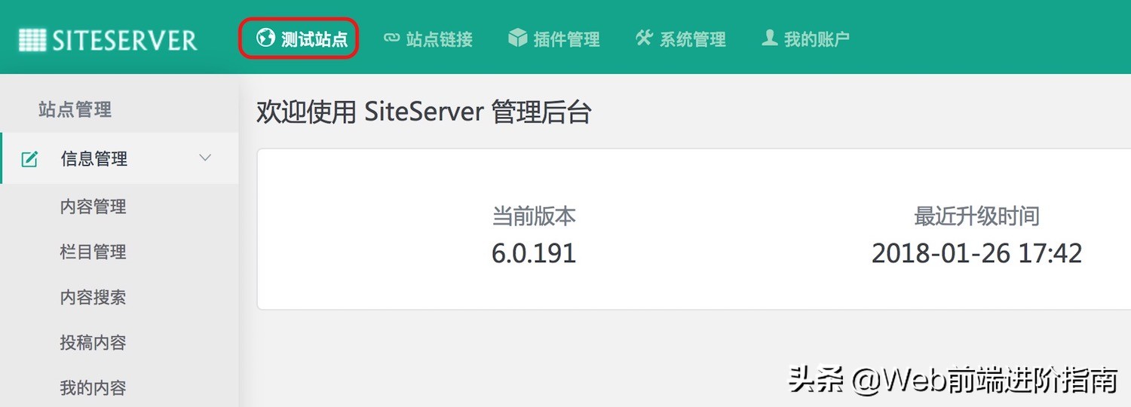
Task: Click the globe icon beside 测试站点
Action: (x=265, y=37)
